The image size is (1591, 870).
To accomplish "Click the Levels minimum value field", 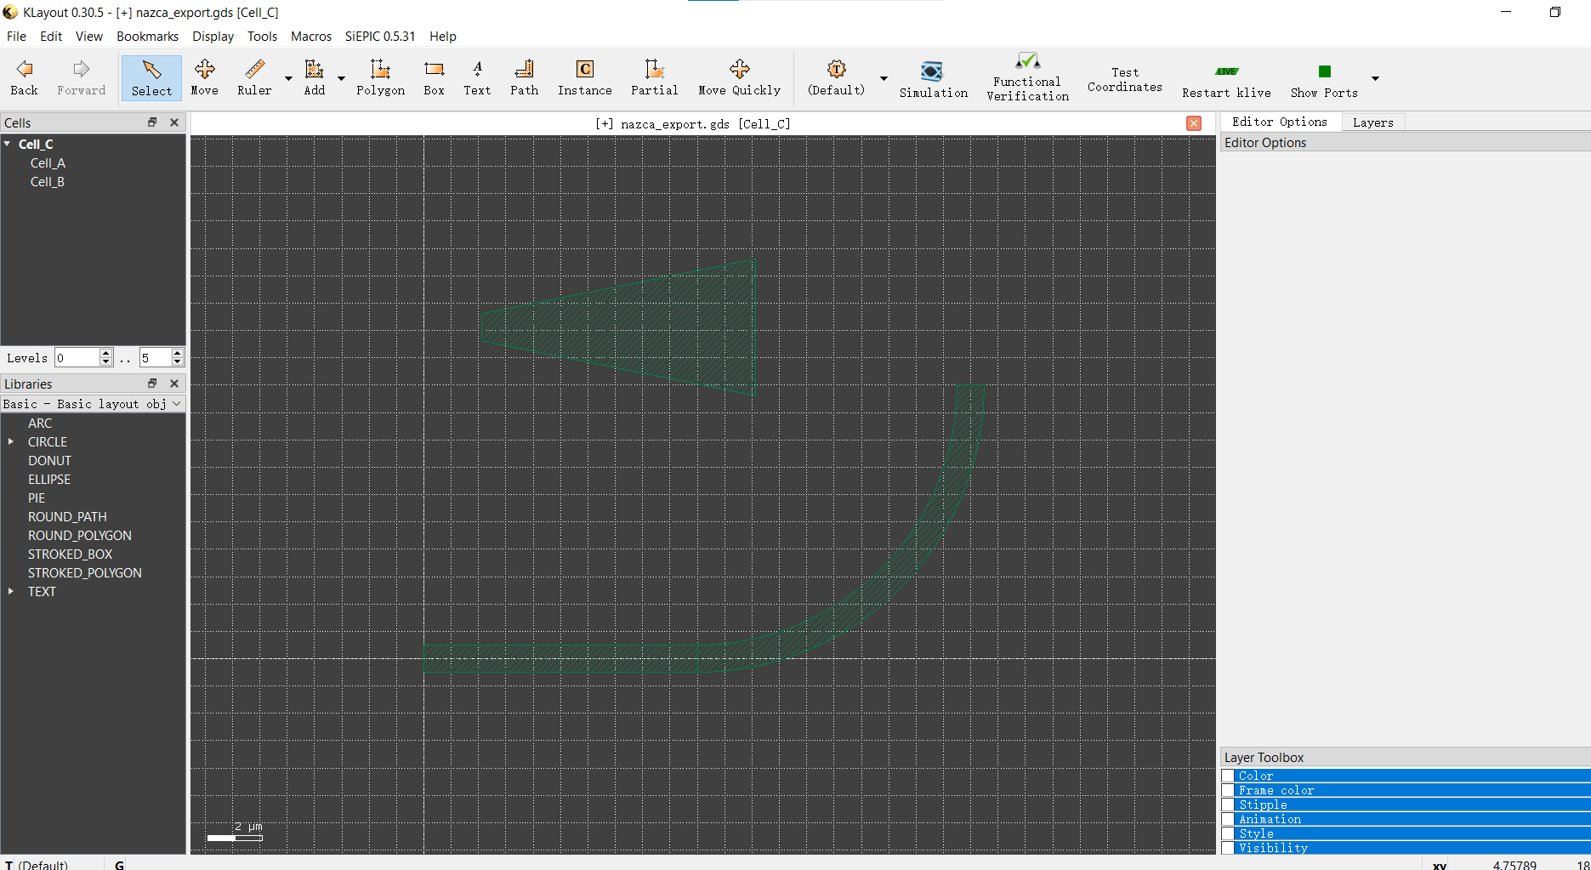I will pos(77,358).
